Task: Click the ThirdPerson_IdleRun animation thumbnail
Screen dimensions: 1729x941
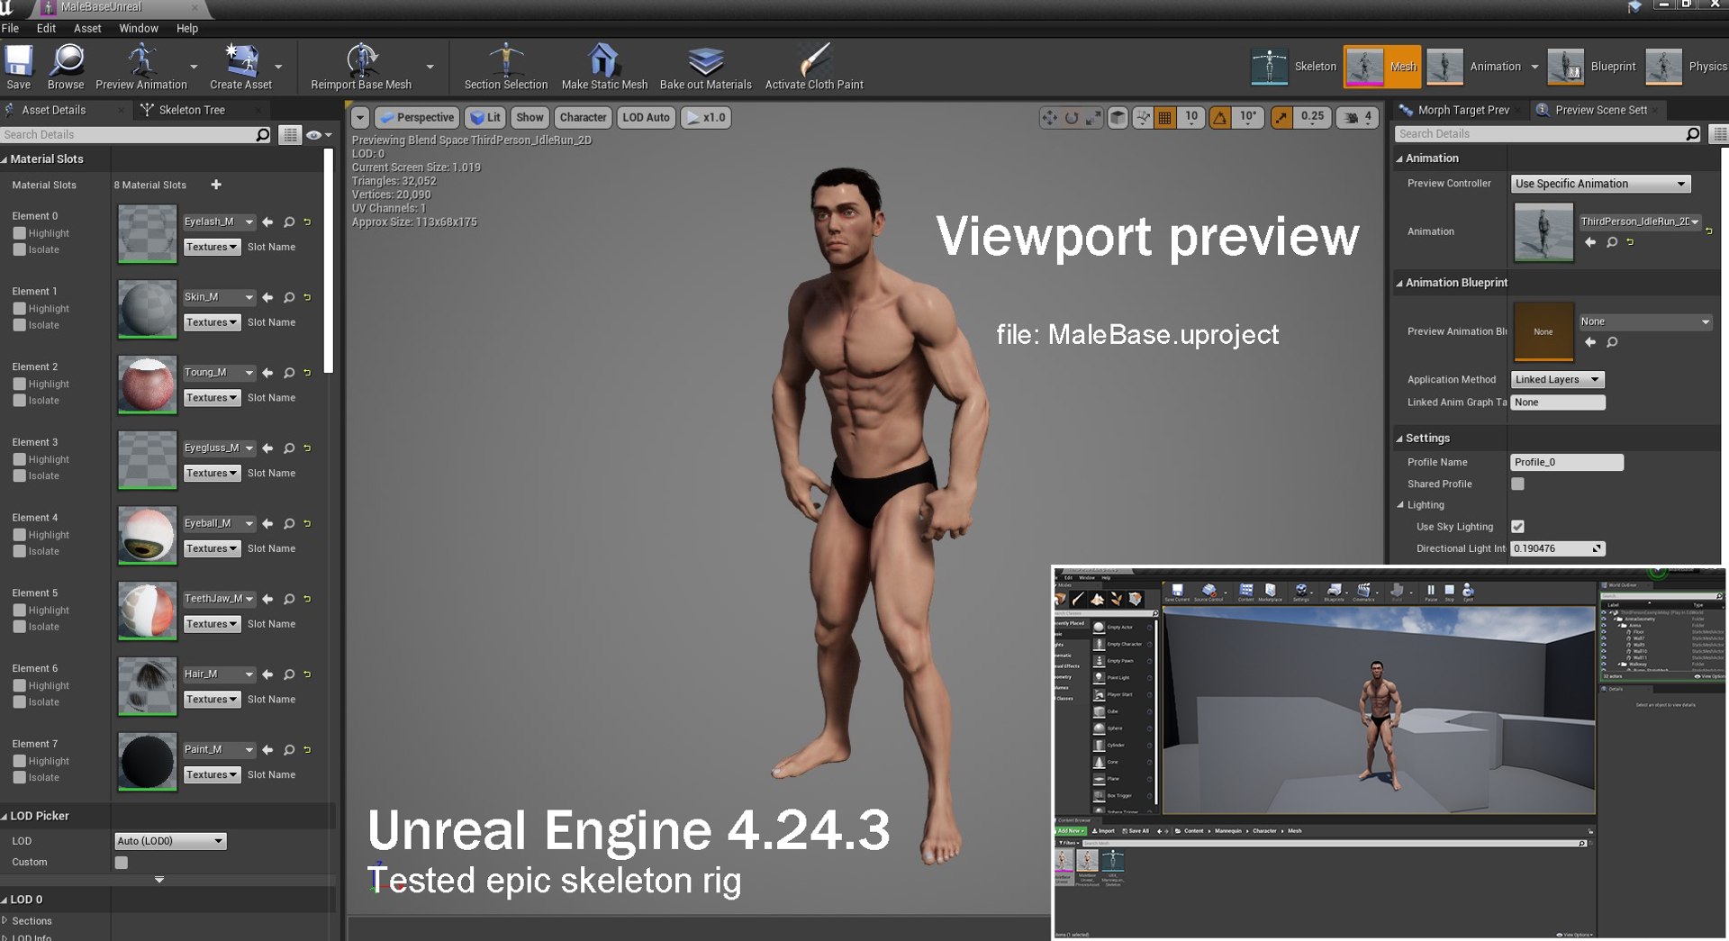Action: click(1543, 232)
